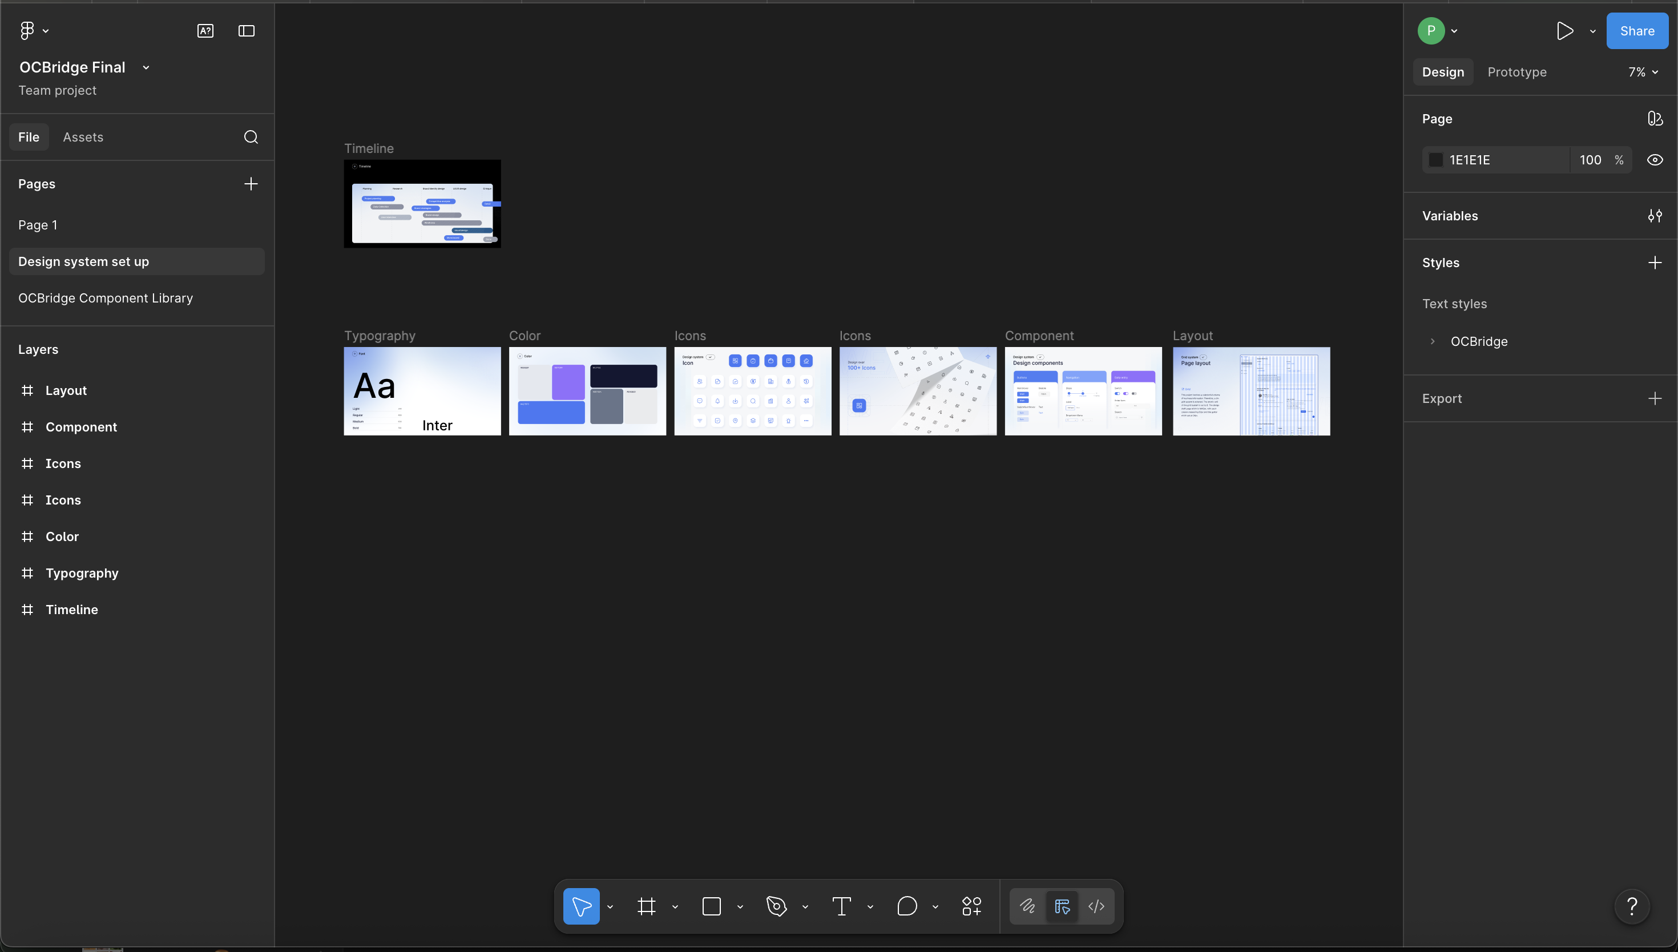Click the OCBridge Final file title
This screenshot has width=1678, height=952.
[72, 67]
